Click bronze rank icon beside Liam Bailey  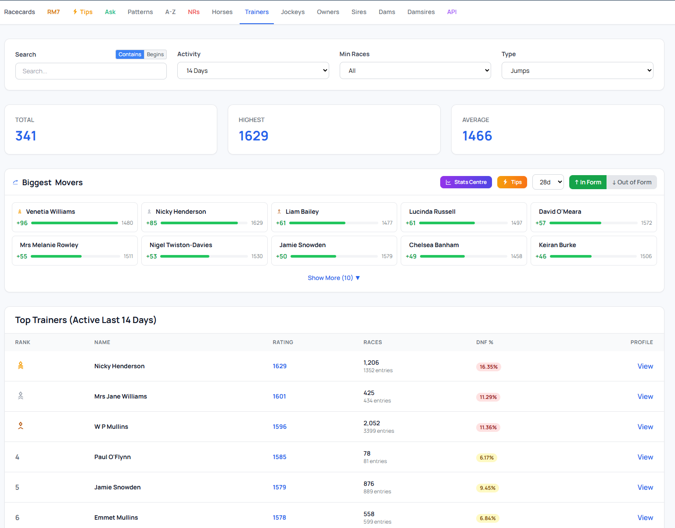tap(279, 212)
